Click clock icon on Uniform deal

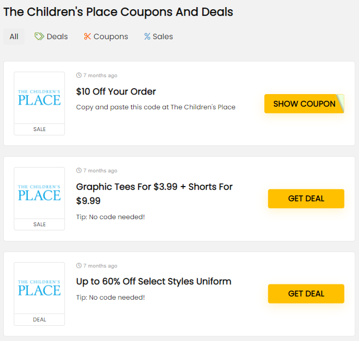[79, 266]
